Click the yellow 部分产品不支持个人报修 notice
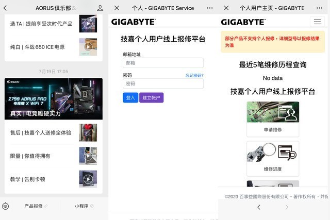330x220 pixels. tap(273, 42)
